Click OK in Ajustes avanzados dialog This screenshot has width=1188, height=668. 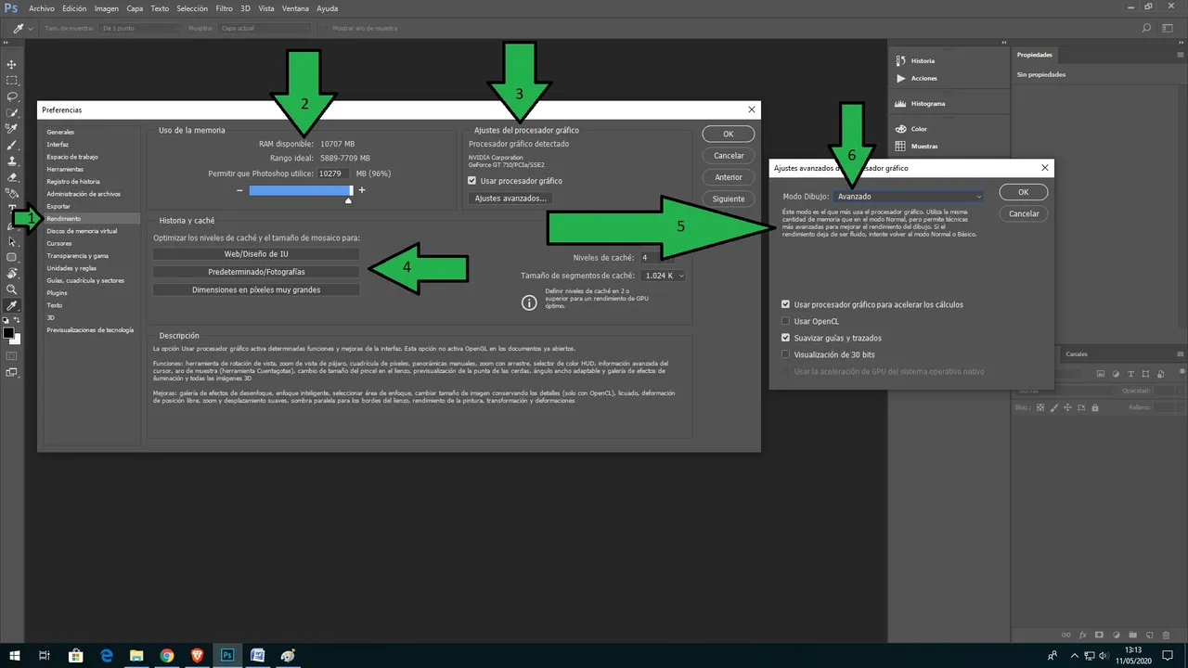coord(1024,192)
